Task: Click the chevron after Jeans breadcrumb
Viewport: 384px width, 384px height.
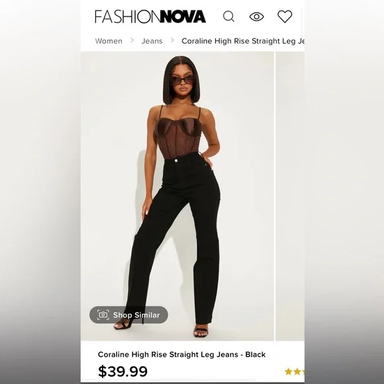Action: point(172,40)
